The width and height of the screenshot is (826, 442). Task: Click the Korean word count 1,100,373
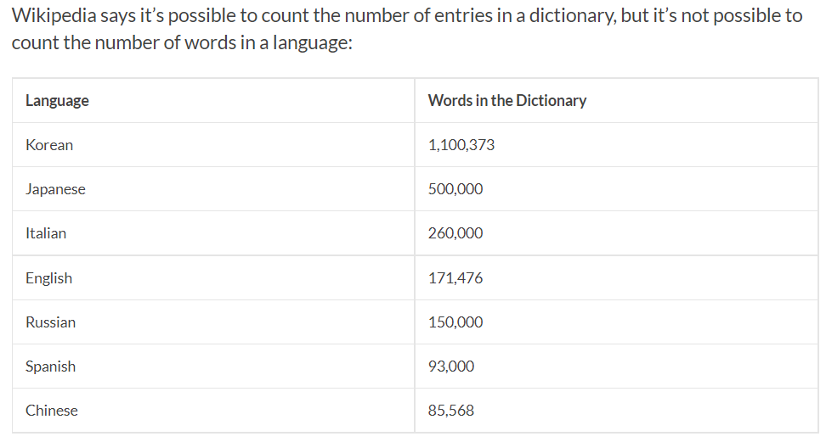click(461, 145)
